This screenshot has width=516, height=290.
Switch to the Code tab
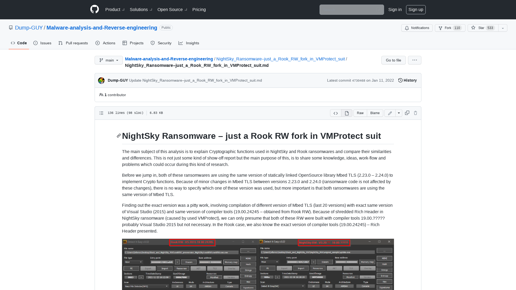pyautogui.click(x=19, y=43)
